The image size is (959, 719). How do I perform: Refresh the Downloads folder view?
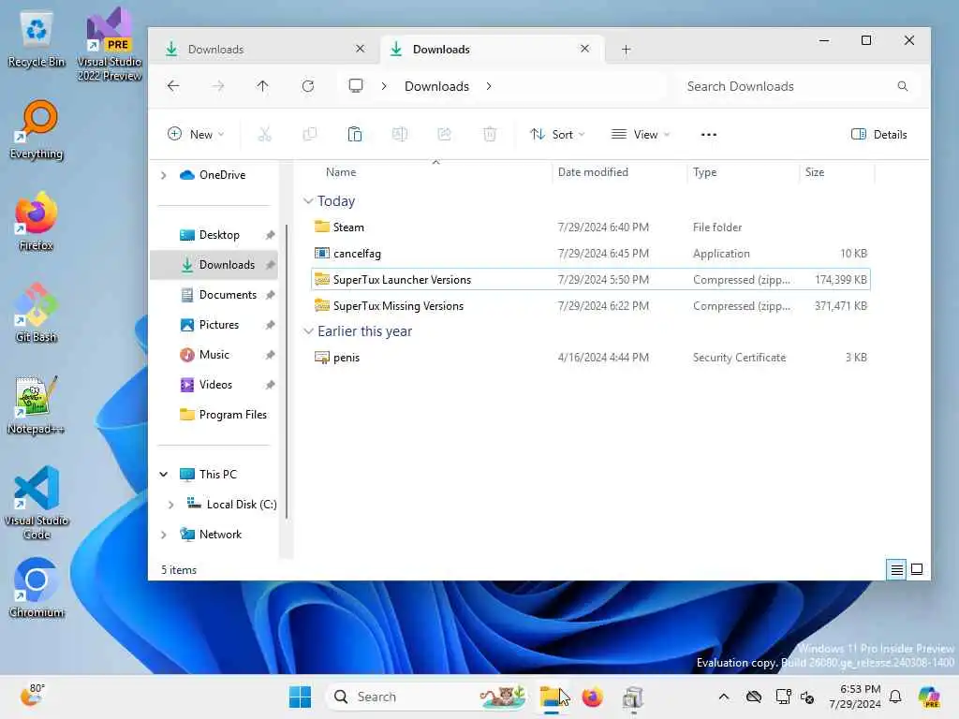point(307,86)
